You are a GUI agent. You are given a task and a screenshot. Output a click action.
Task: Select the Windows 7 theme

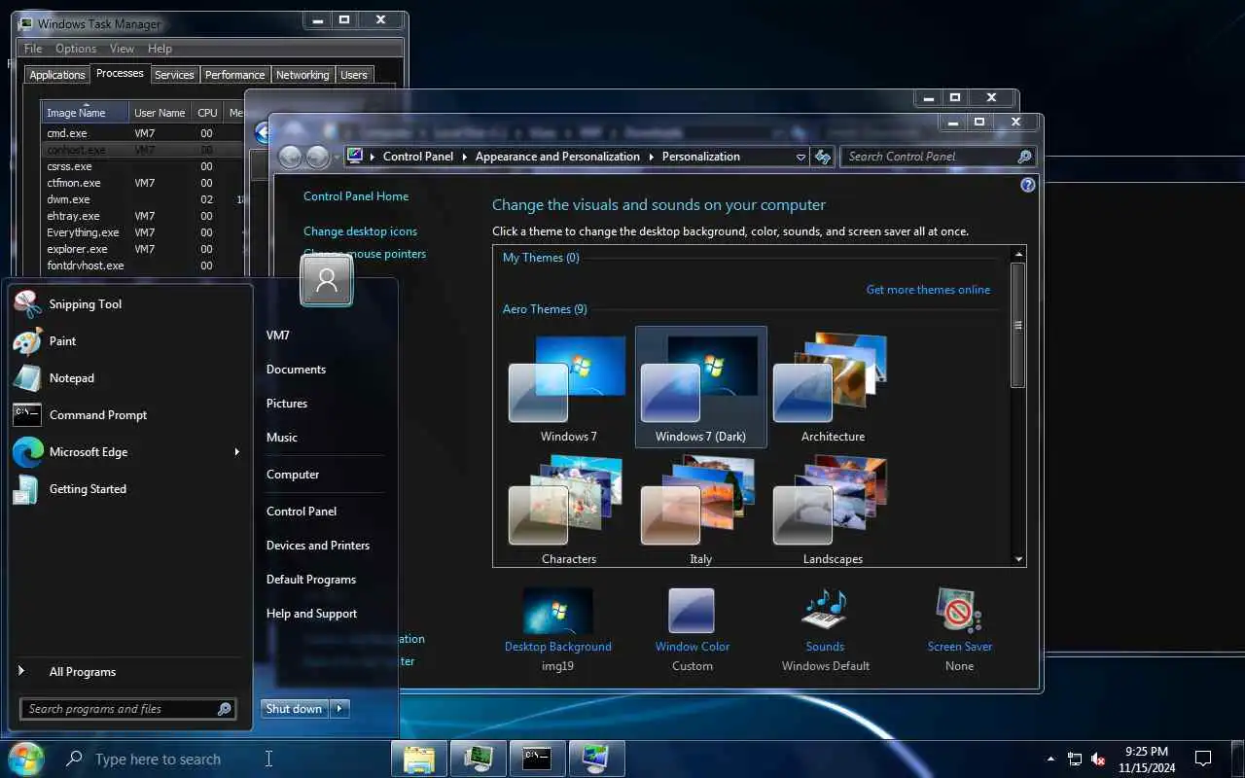tap(568, 387)
